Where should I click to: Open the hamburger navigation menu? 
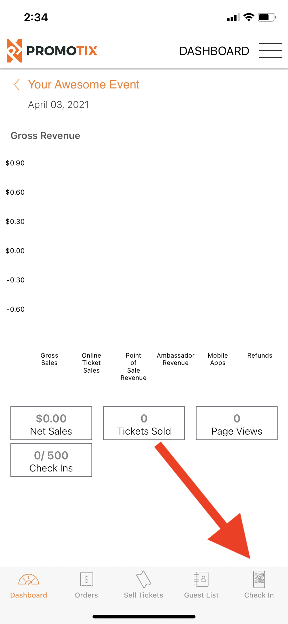271,50
